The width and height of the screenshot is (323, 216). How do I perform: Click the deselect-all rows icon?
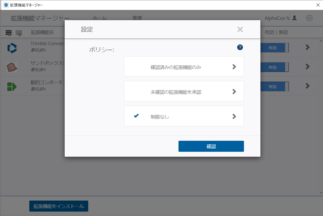pos(19,33)
